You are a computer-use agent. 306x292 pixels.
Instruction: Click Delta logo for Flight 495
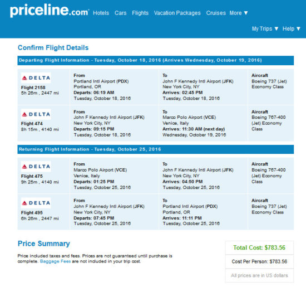36,203
